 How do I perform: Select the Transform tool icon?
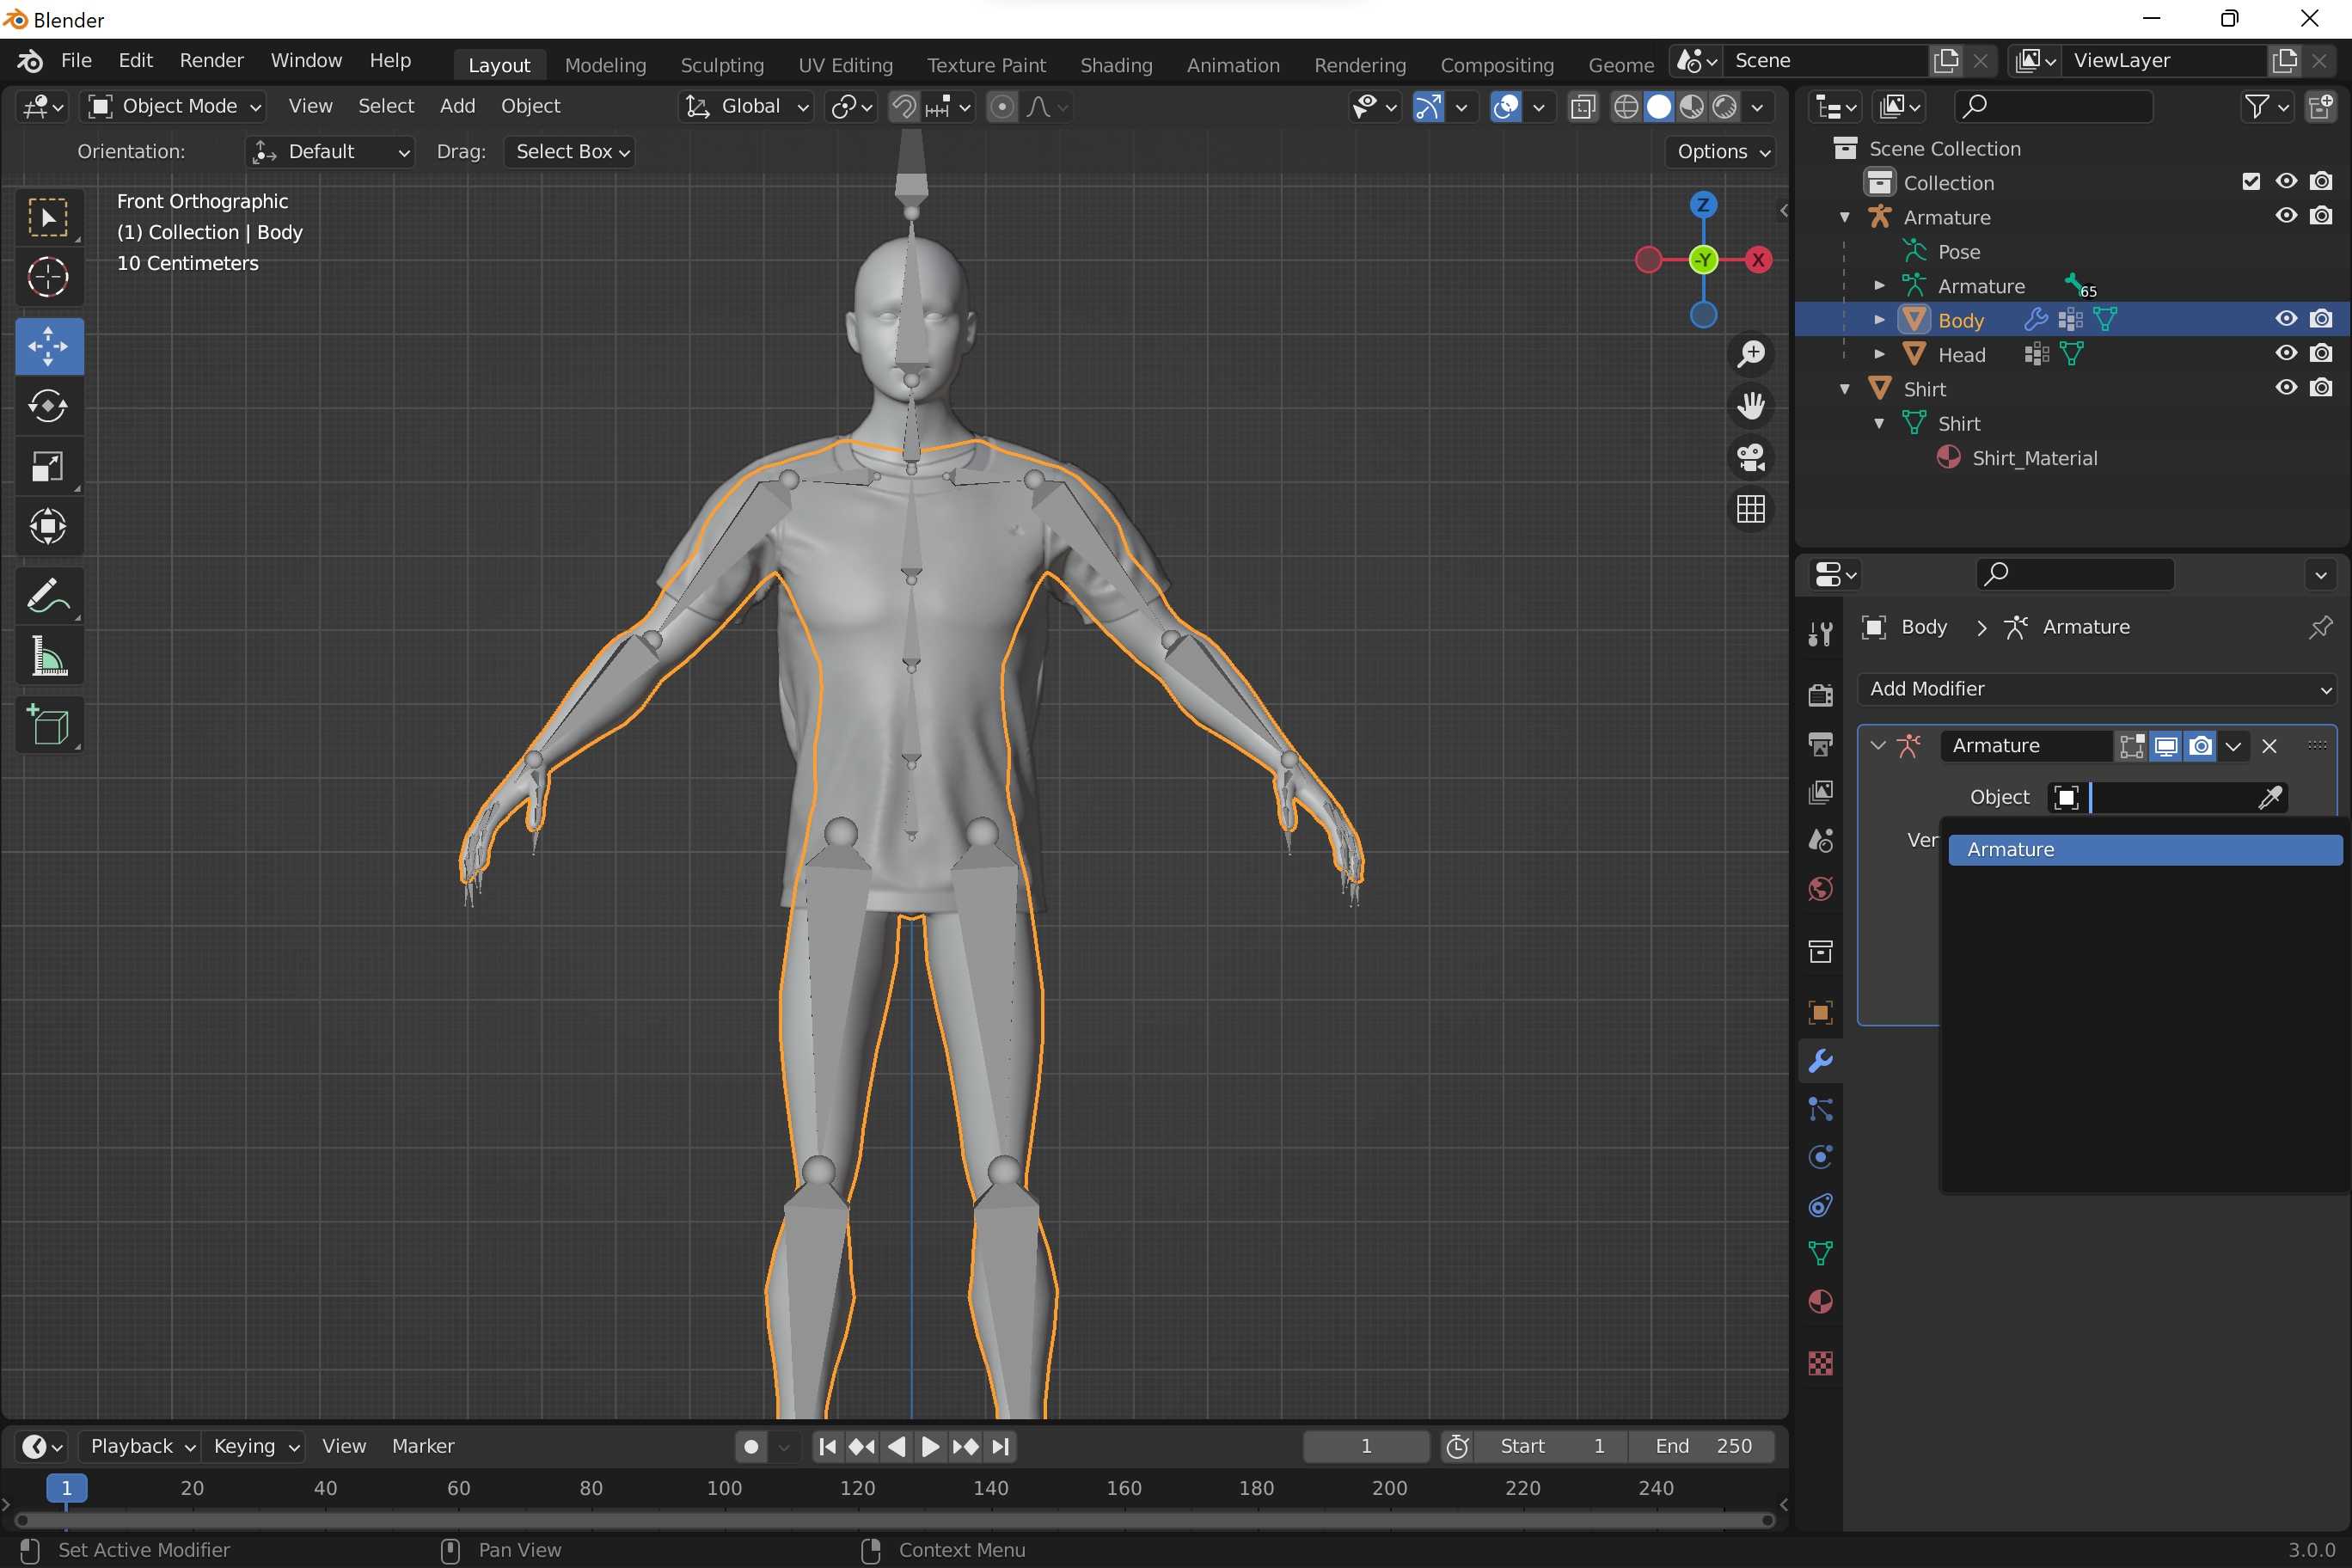[47, 527]
